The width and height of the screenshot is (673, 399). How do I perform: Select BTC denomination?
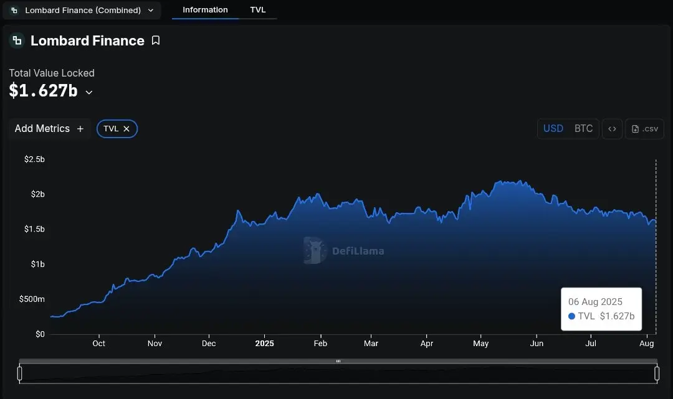(583, 129)
